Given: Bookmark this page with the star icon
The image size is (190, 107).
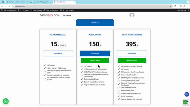Looking at the screenshot, I should pyautogui.click(x=170, y=6).
